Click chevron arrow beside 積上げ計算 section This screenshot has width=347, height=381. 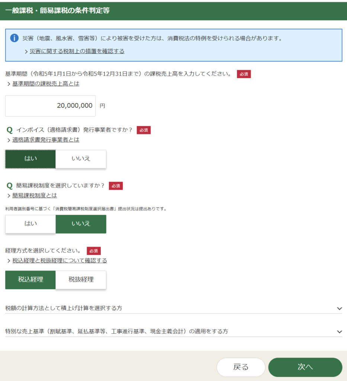pos(339,308)
